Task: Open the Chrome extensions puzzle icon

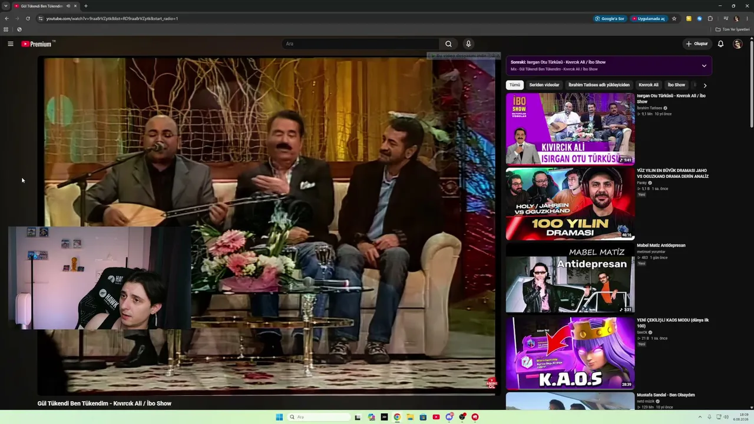Action: point(710,18)
